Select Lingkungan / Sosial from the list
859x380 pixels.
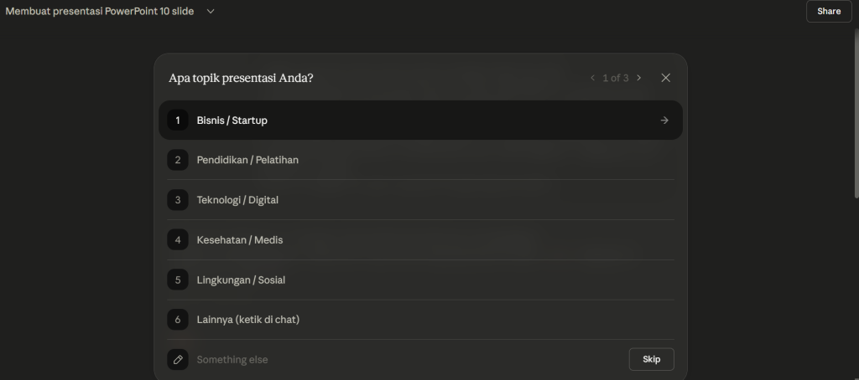421,280
